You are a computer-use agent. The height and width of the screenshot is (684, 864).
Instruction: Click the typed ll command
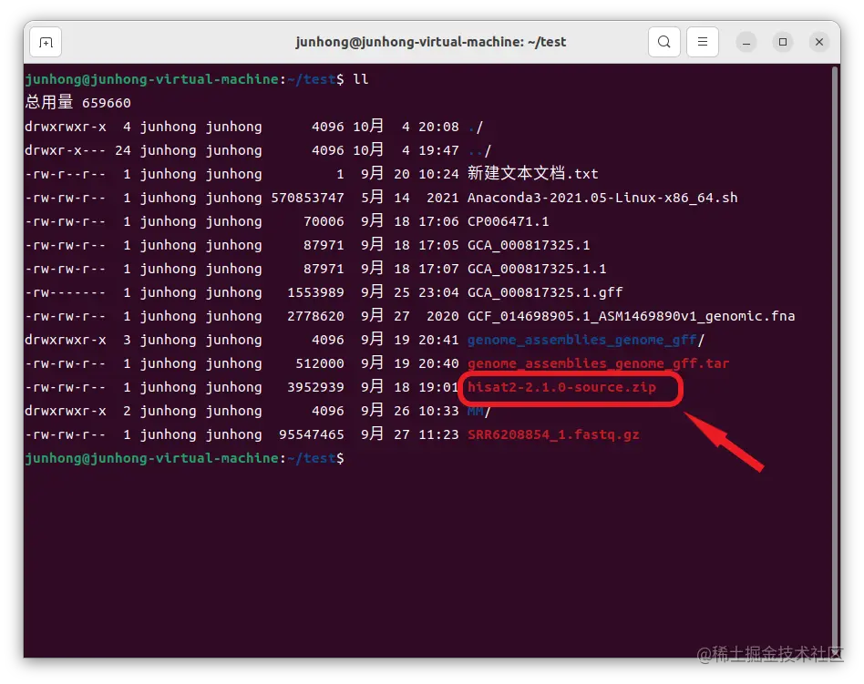click(360, 79)
